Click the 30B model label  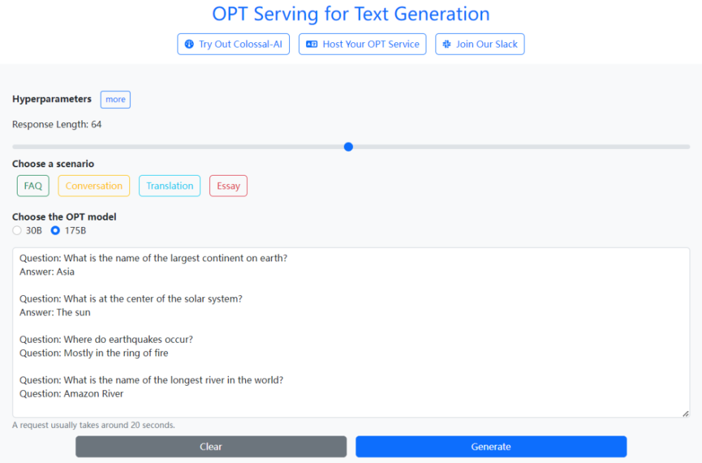tap(34, 230)
